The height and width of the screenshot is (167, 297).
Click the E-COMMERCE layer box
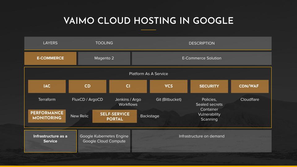tap(50, 58)
